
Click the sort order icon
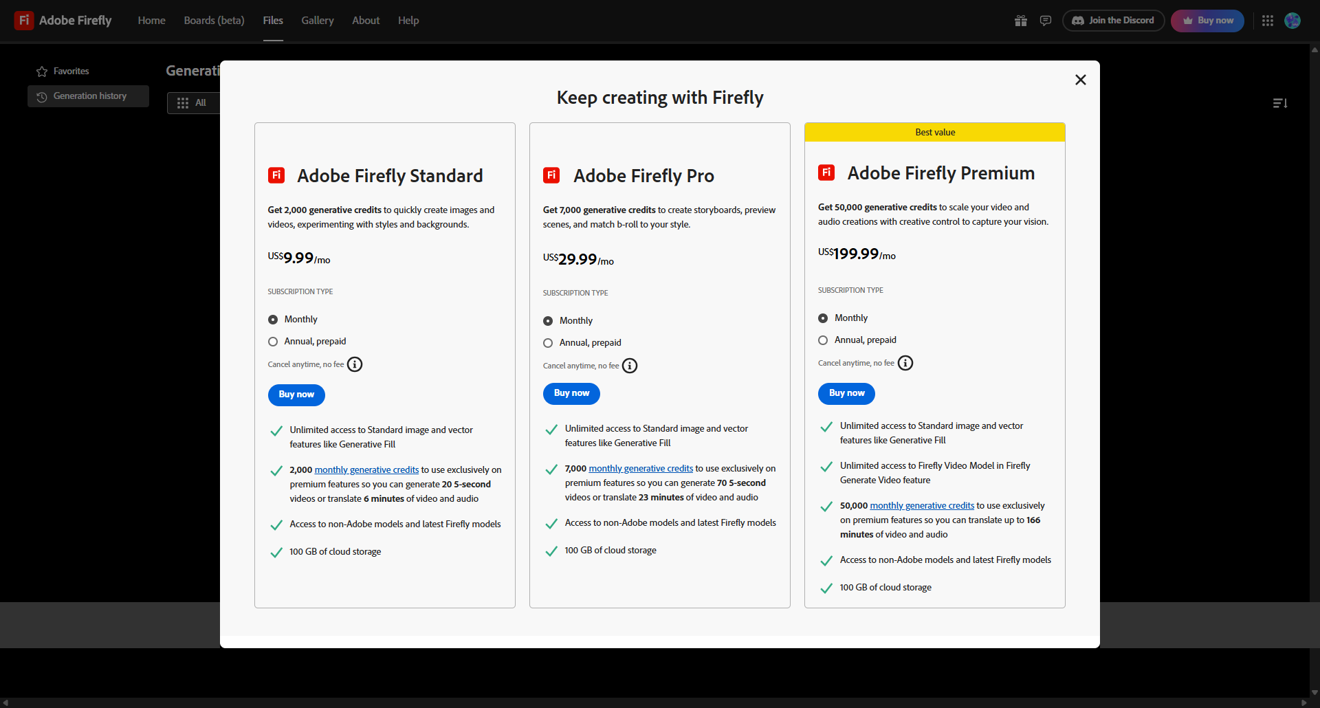click(x=1279, y=103)
